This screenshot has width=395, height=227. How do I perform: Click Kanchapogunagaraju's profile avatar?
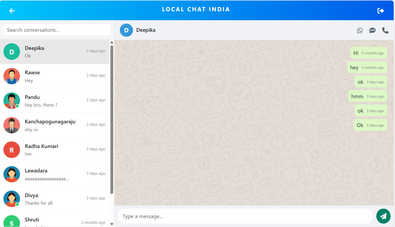[x=12, y=125]
